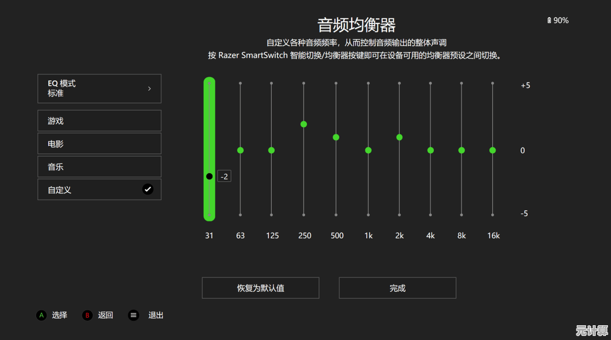Image resolution: width=611 pixels, height=340 pixels.
Task: Click the 16k slider handle
Action: [492, 150]
